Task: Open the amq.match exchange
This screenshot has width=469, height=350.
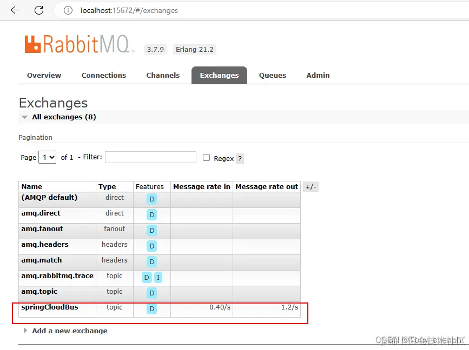Action: tap(42, 260)
